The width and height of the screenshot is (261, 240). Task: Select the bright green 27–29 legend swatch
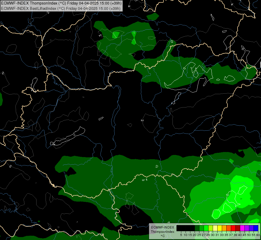[206, 228]
